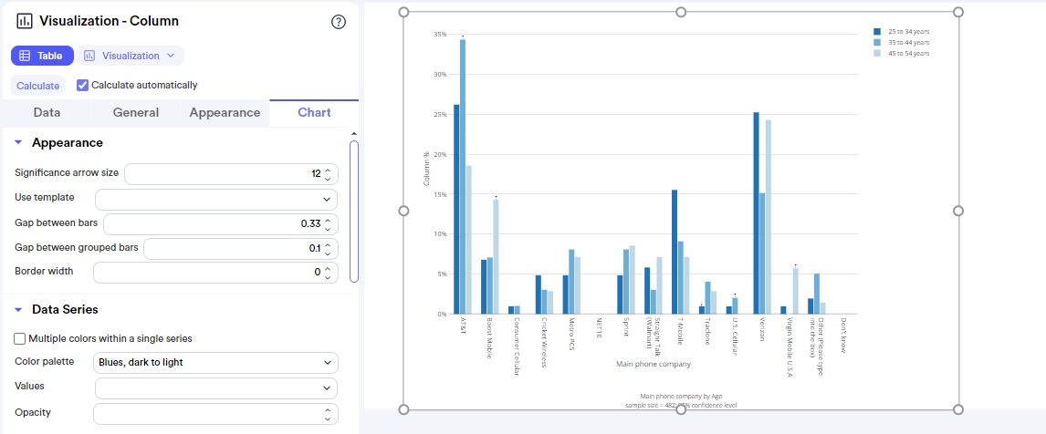1046x434 pixels.
Task: Click the 25 to 34 years legend swatch
Action: (x=878, y=31)
